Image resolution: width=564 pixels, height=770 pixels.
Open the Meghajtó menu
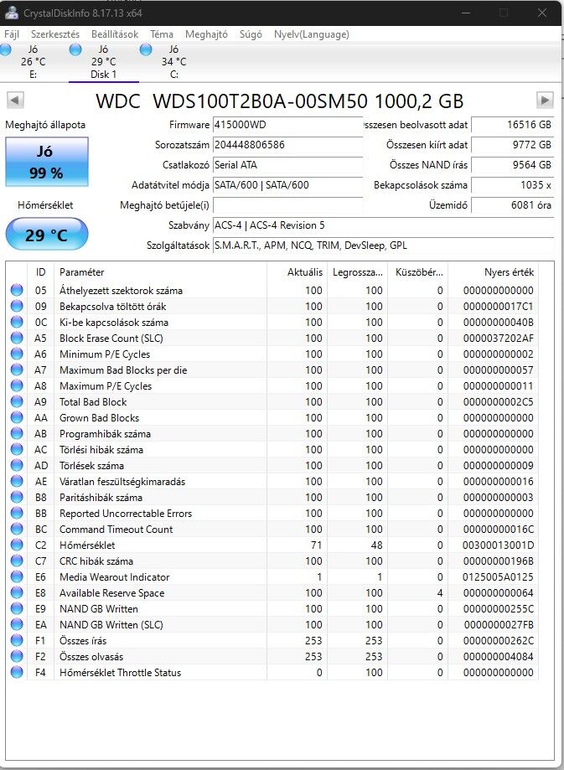click(x=206, y=34)
